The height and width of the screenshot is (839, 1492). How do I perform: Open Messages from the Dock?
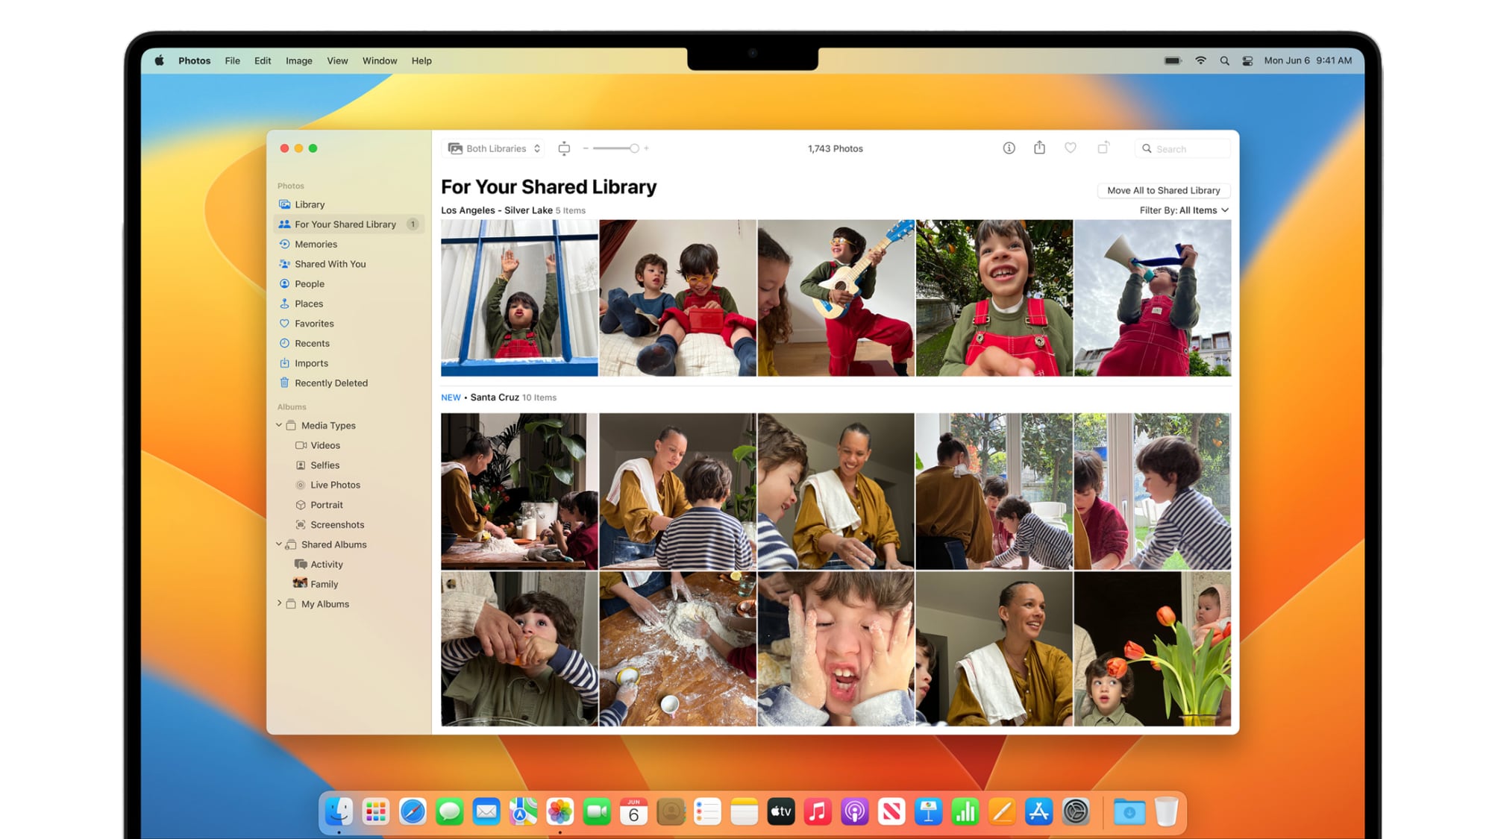(x=449, y=811)
